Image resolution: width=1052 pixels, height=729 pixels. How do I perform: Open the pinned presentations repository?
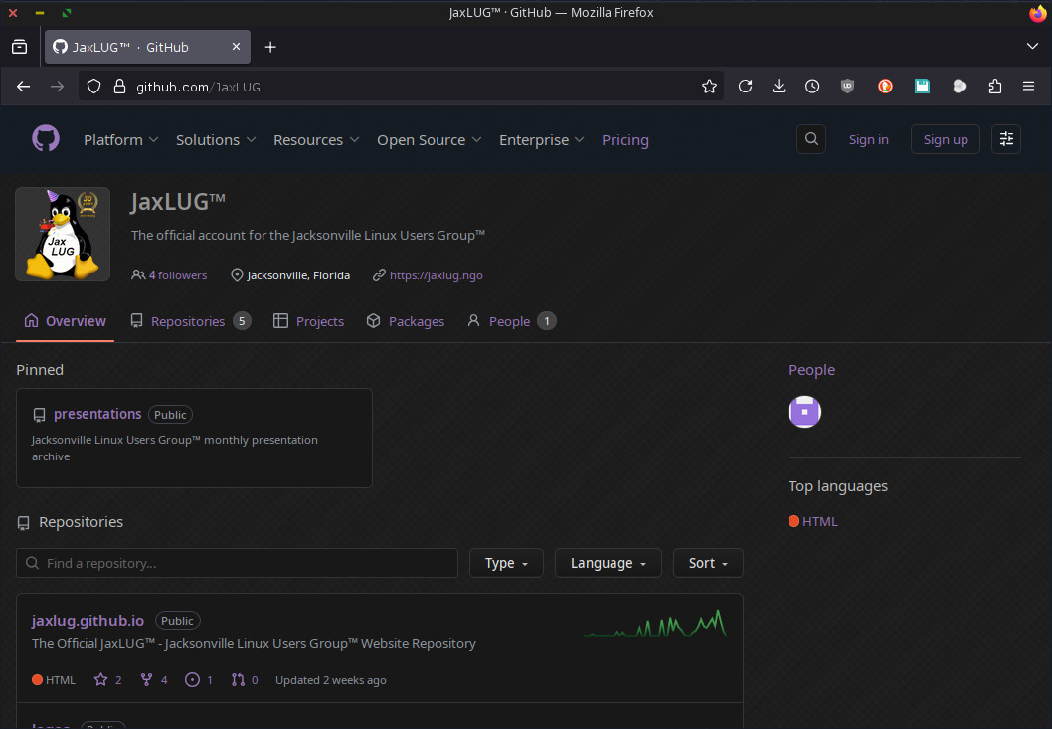tap(97, 414)
